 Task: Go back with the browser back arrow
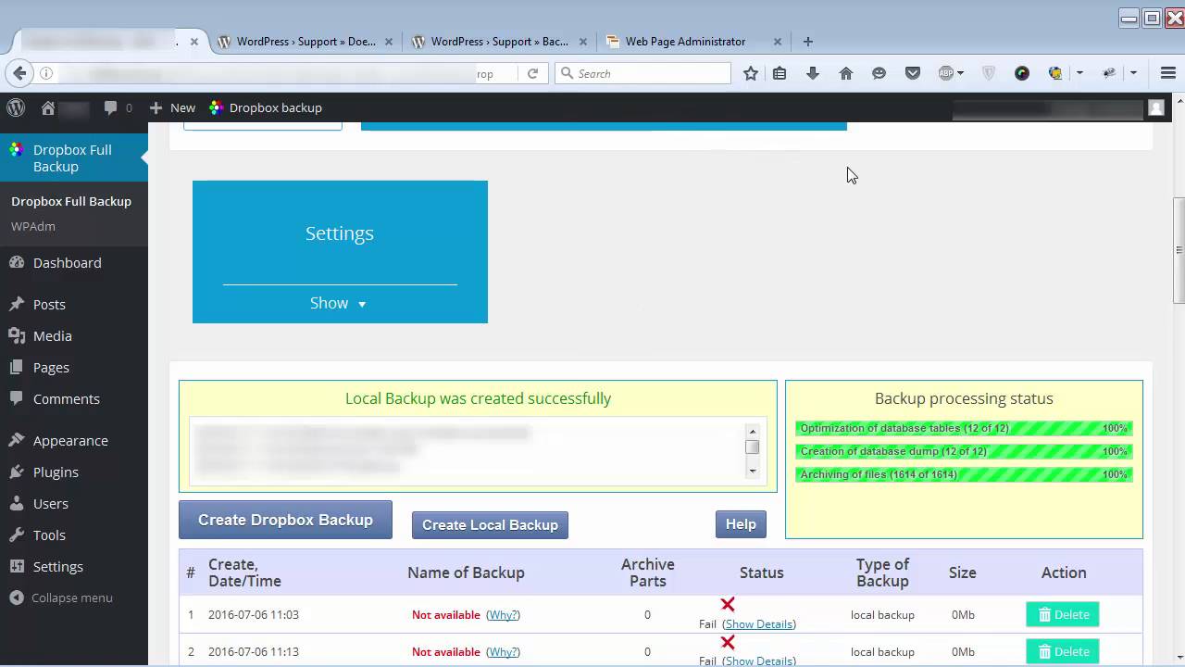point(19,73)
